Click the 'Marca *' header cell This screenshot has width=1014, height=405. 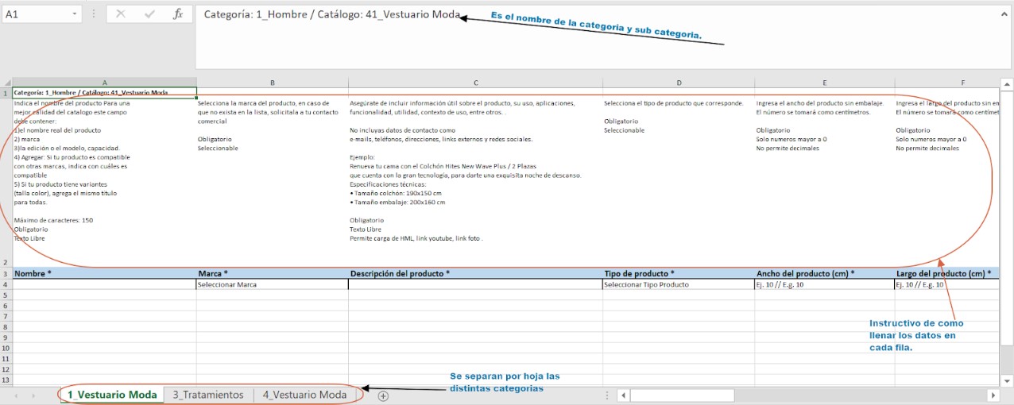(x=273, y=273)
